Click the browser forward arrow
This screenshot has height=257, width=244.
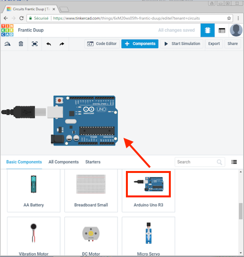pyautogui.click(x=14, y=18)
